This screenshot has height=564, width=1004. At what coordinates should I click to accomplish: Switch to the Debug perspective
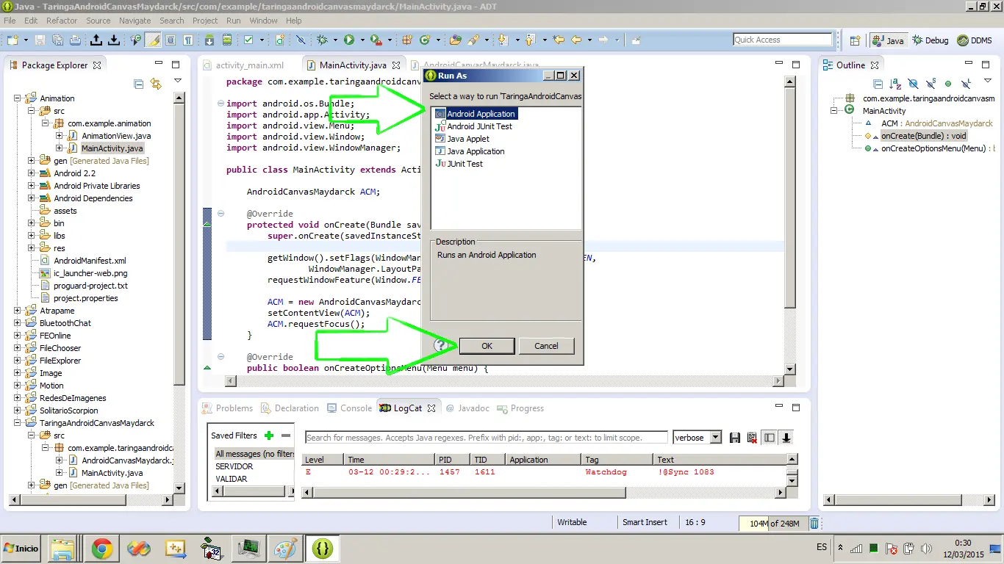coord(930,40)
